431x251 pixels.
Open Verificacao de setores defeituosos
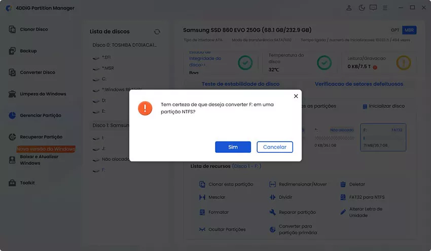click(359, 84)
